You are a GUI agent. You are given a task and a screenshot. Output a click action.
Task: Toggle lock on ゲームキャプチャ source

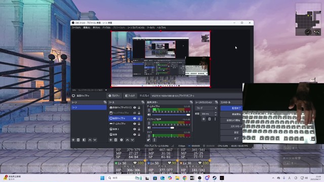(x=139, y=124)
